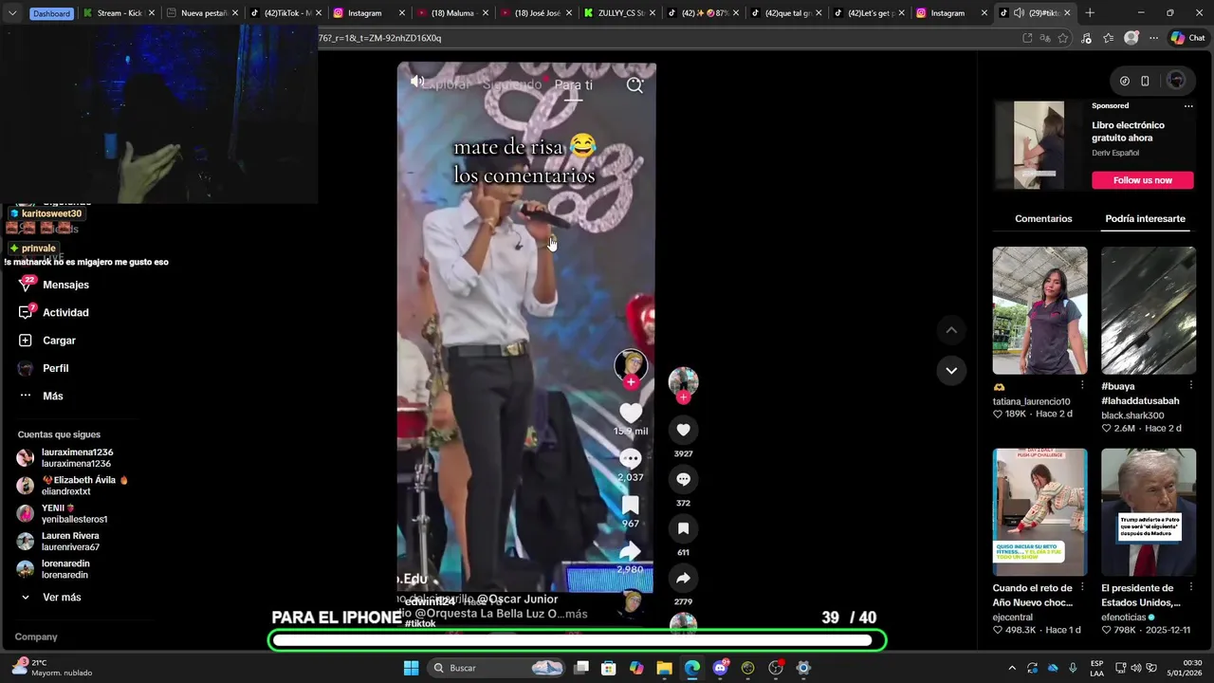Expand Company footer section
1214x683 pixels.
point(36,637)
